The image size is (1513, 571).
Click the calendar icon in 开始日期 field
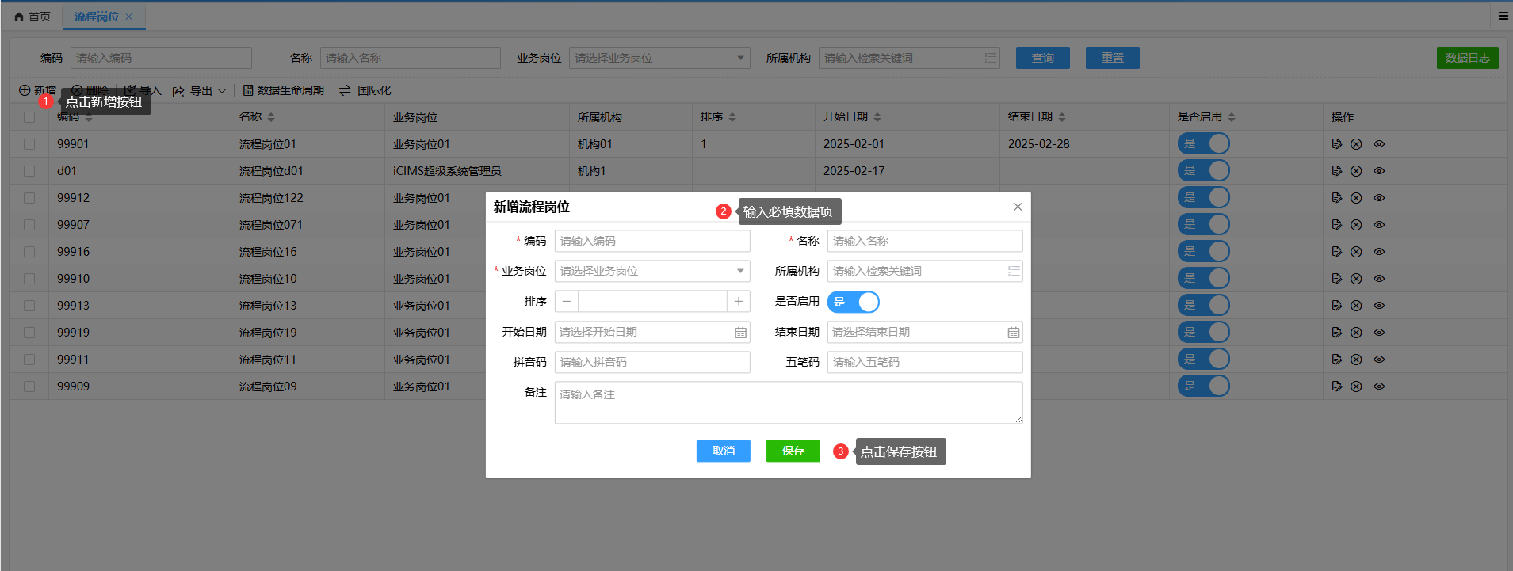click(740, 333)
